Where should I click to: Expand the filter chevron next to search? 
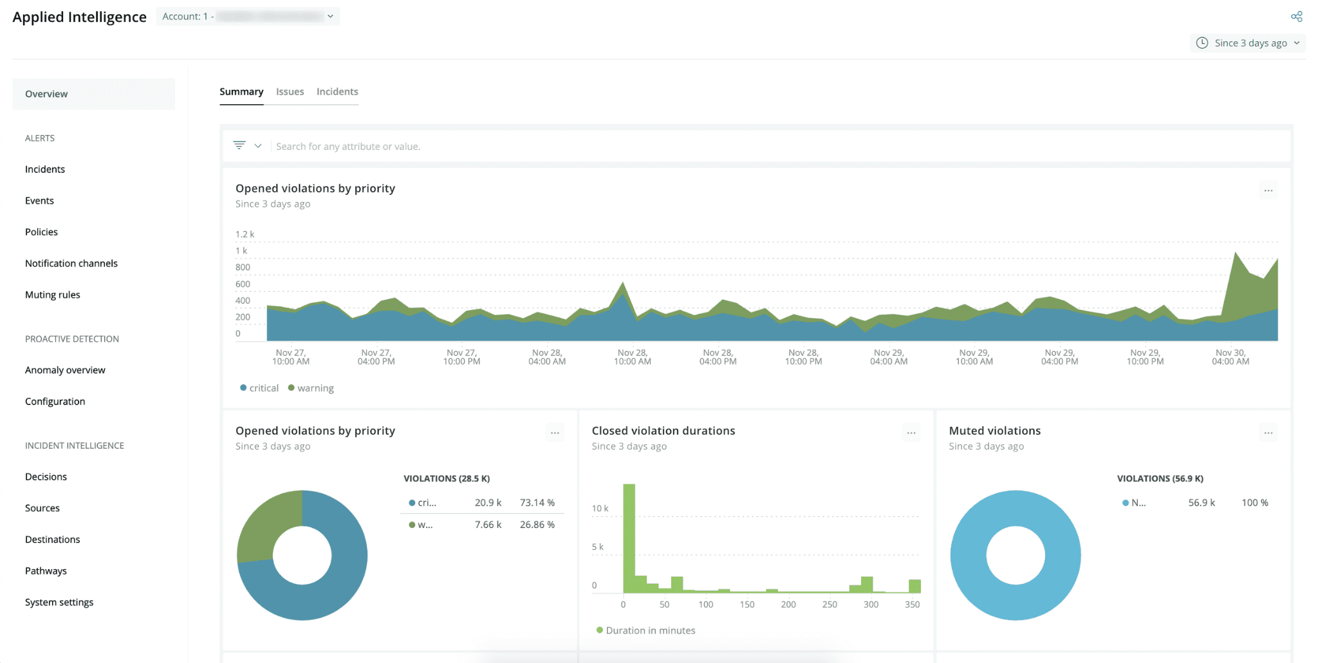258,146
